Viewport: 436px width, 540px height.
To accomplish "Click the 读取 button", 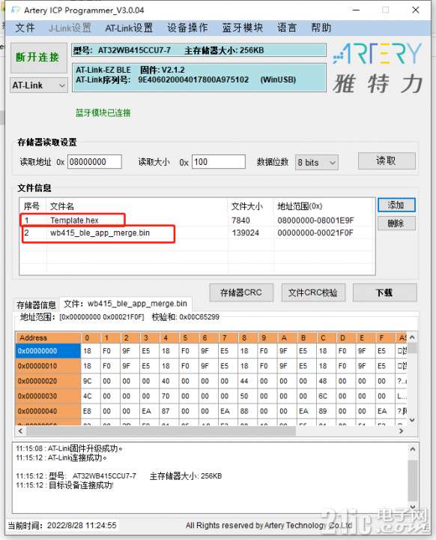I will 387,160.
